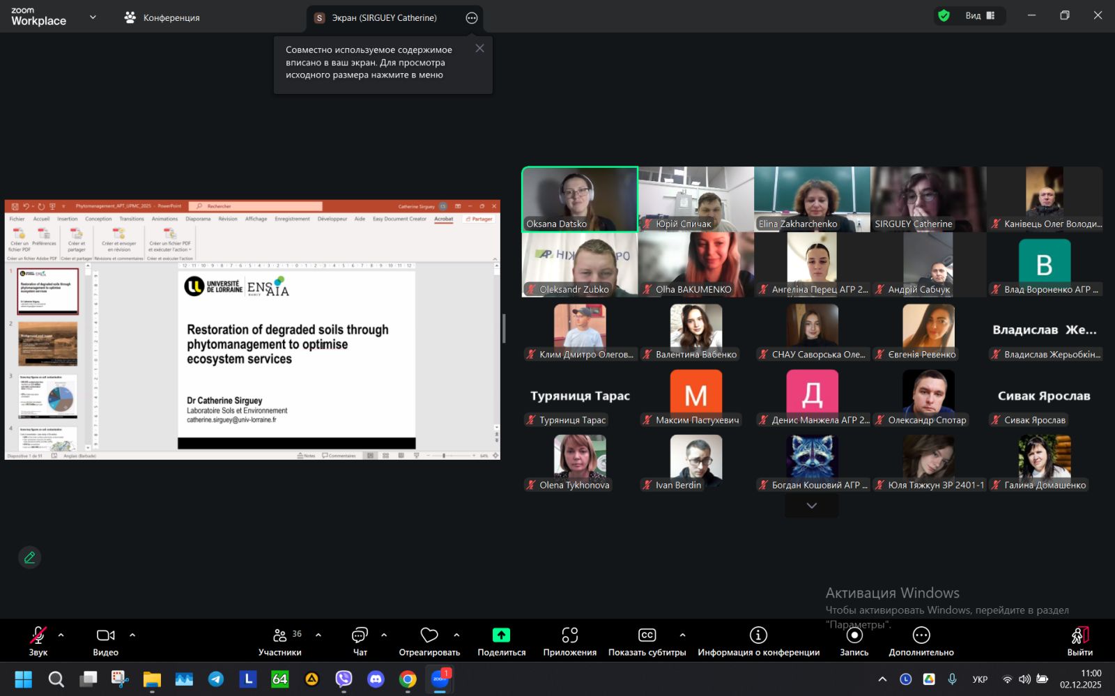The width and height of the screenshot is (1115, 696).
Task: Expand video options arrow beside Видео
Action: coord(132,635)
